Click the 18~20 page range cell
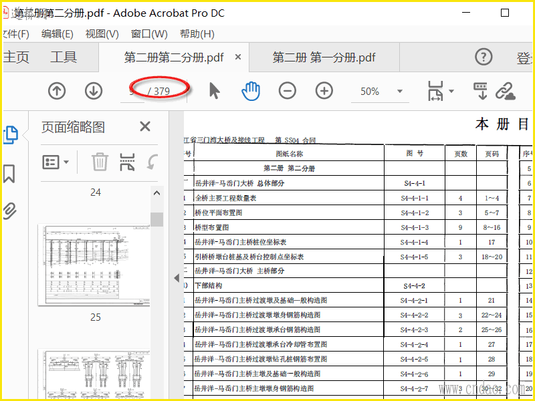The height and width of the screenshot is (401, 535). (492, 257)
